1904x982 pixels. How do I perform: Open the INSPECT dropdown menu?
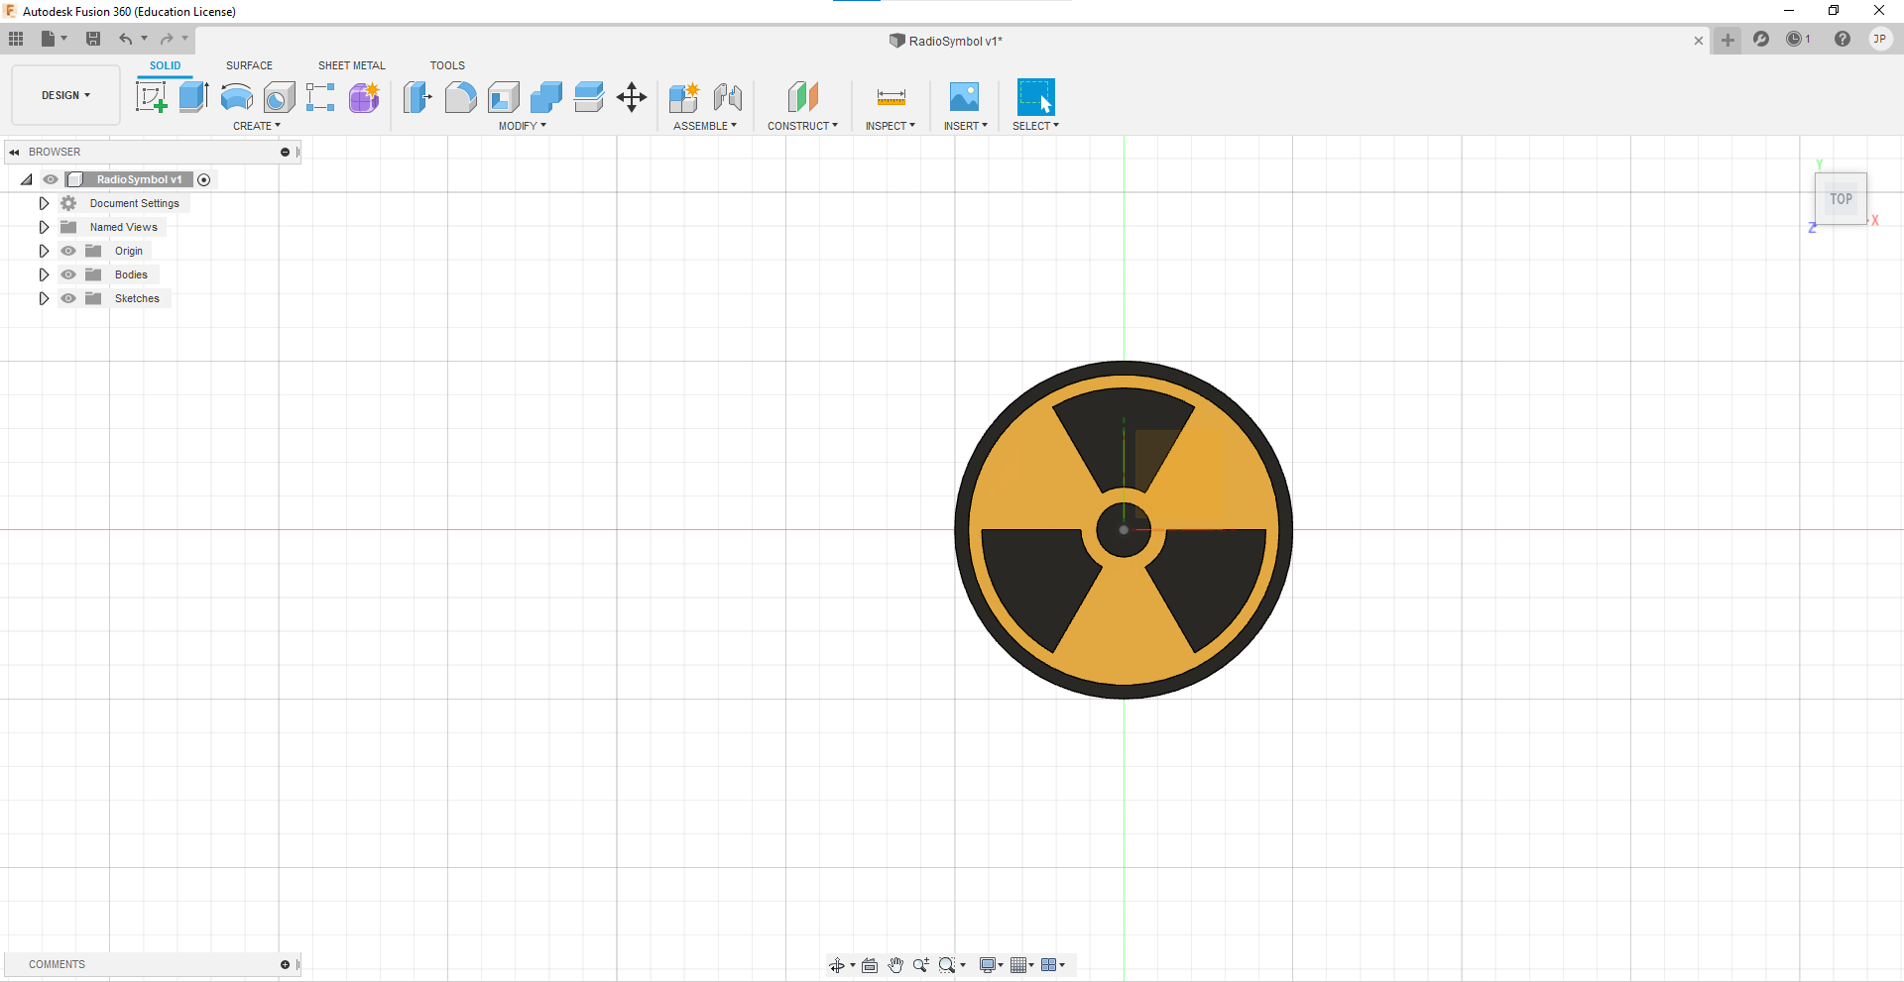click(x=891, y=126)
